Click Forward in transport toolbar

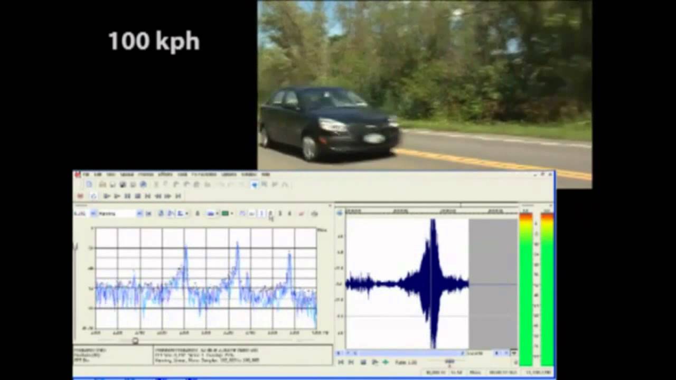[x=167, y=196]
